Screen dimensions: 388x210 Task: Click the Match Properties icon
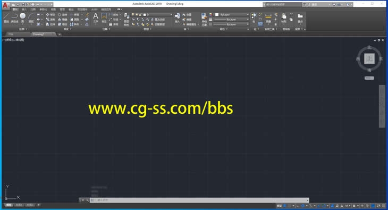tap(204, 19)
